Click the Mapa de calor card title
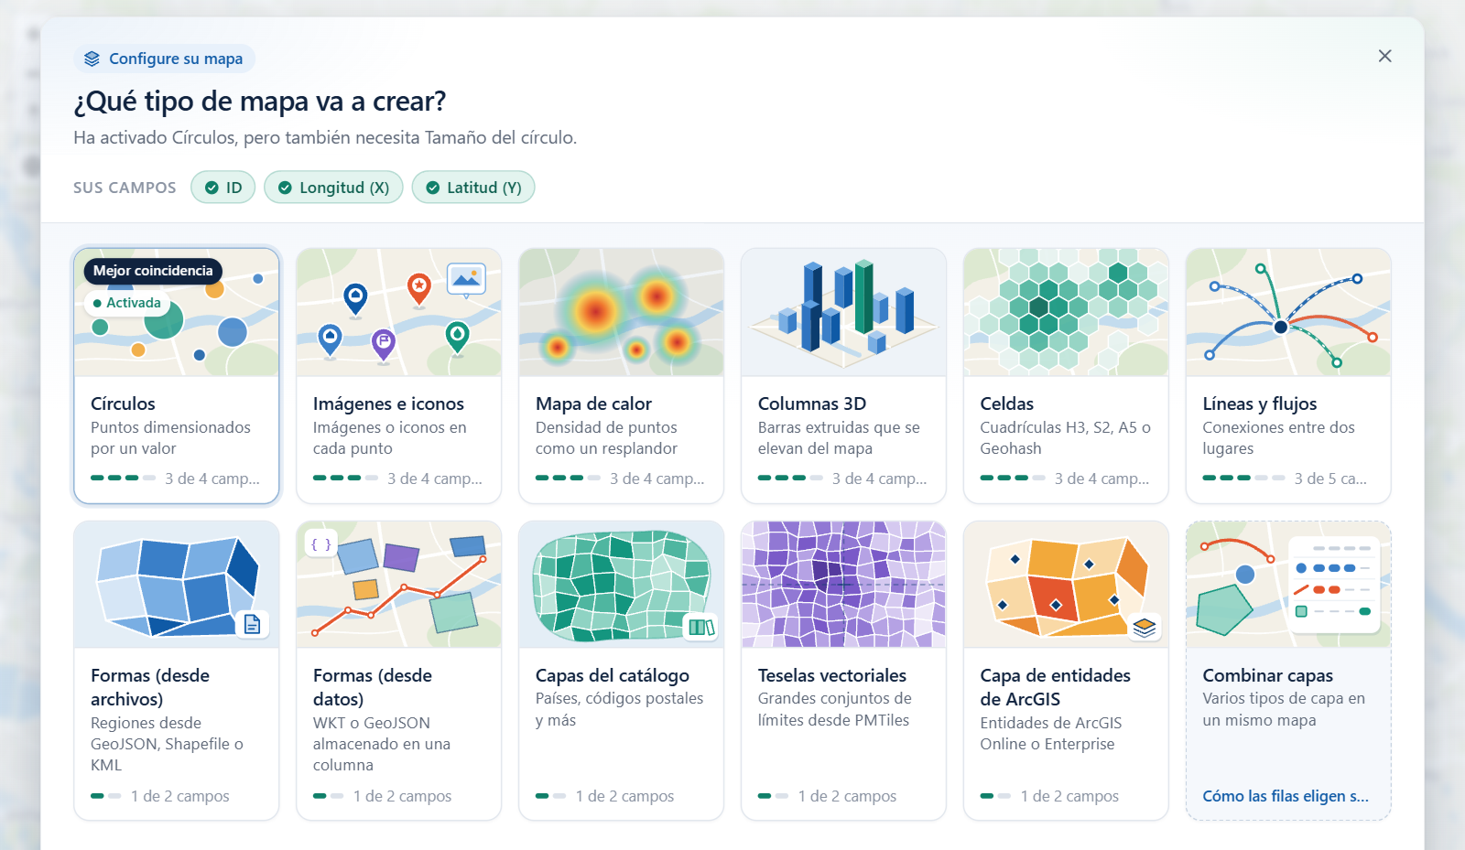The image size is (1465, 850). click(593, 403)
